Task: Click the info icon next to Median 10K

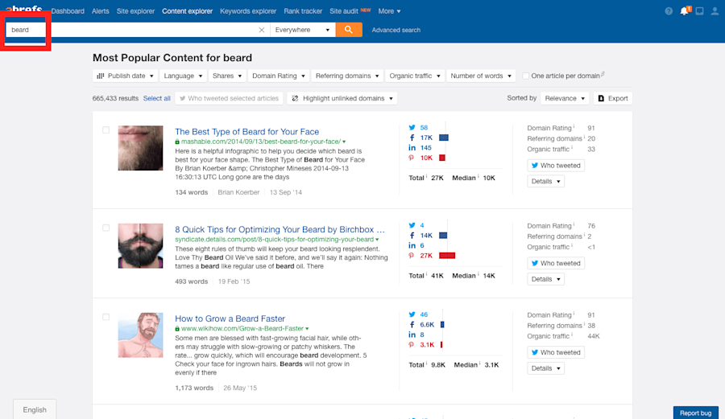Action: point(479,176)
